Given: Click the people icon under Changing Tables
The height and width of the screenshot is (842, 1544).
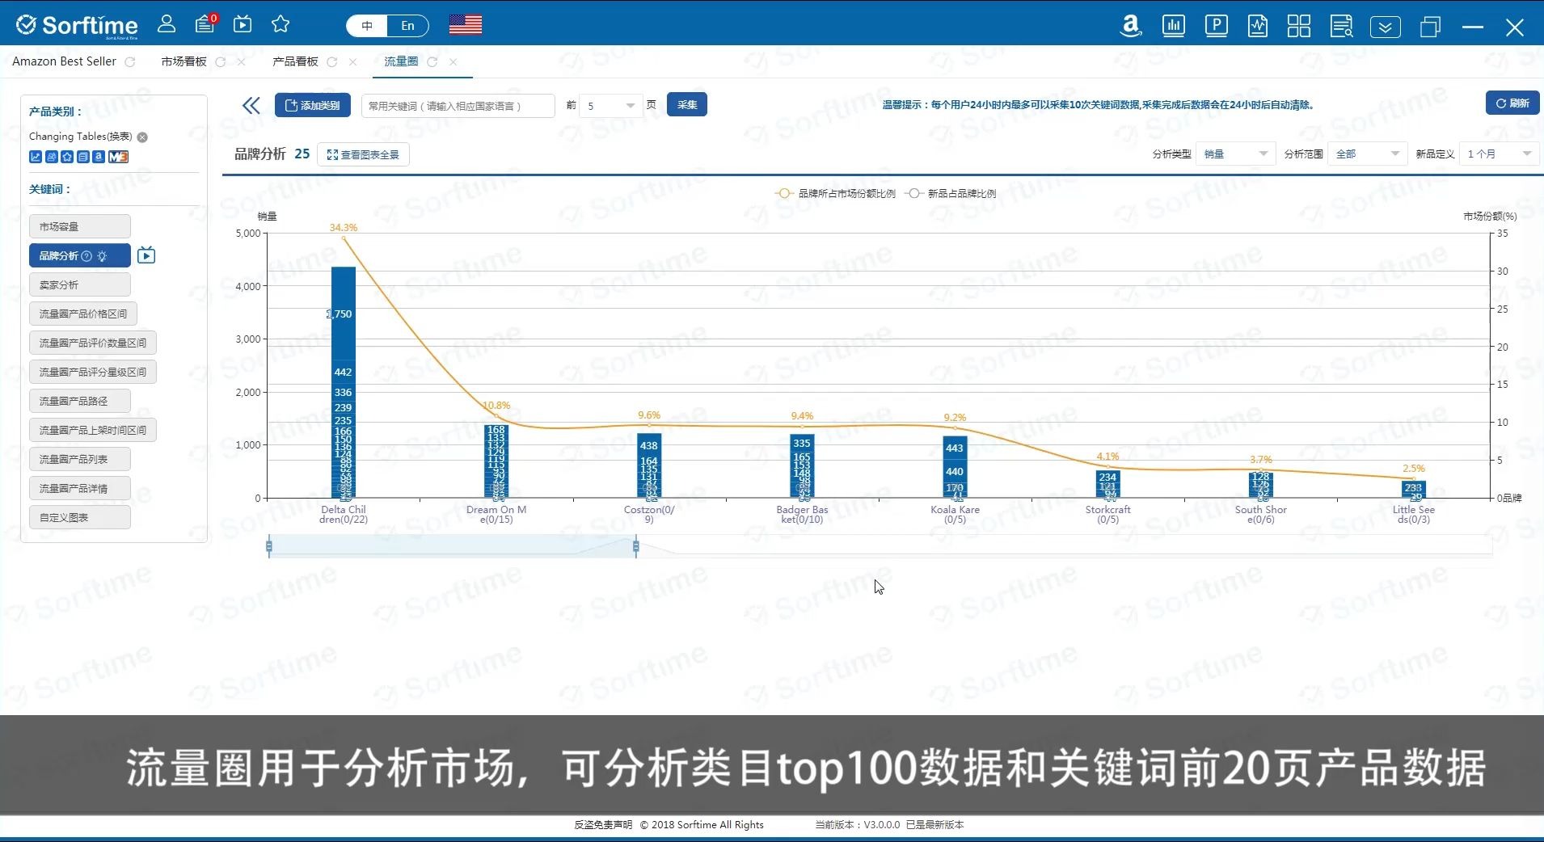Looking at the screenshot, I should [x=52, y=157].
